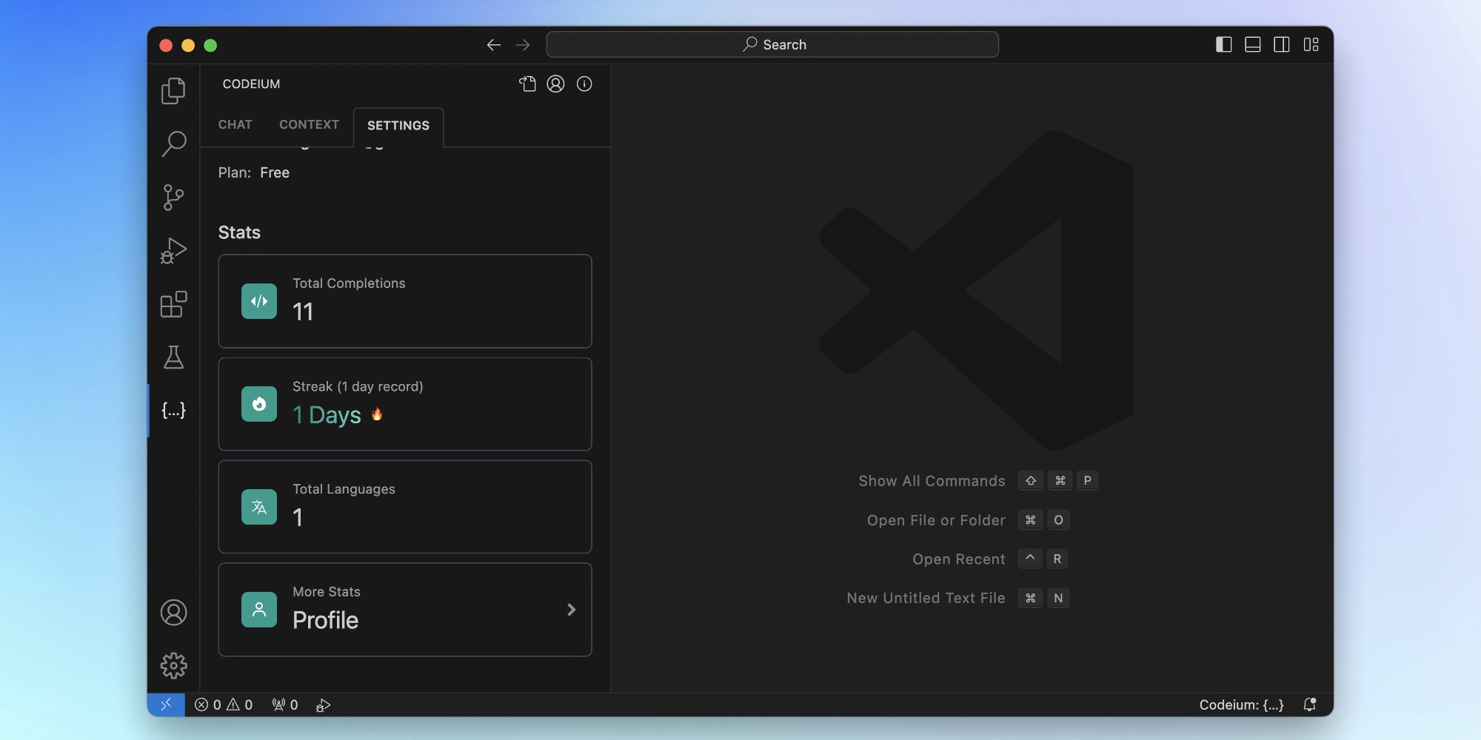Screen dimensions: 1481x740
Task: Toggle the primary side bar layout icon
Action: 1224,45
